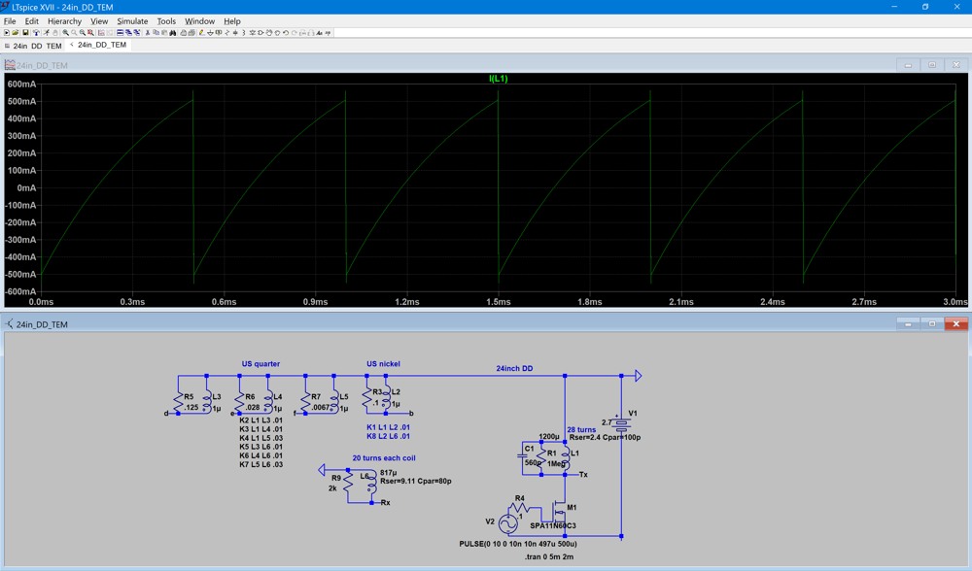
Task: Click the SPA11N60C3 MOSFET label
Action: coord(553,525)
